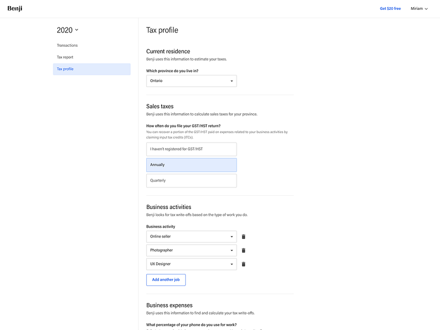
Task: Select 'I haven't registered for GST/HST' option
Action: coord(191,149)
